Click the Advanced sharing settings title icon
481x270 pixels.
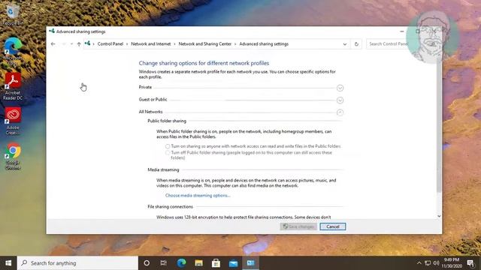tap(52, 31)
